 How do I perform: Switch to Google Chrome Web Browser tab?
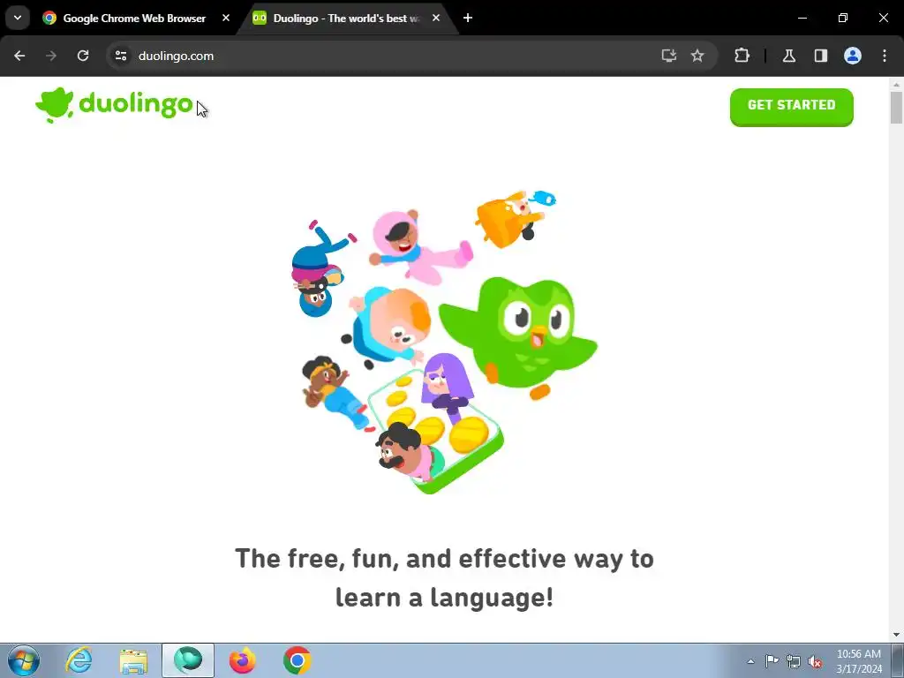(135, 19)
